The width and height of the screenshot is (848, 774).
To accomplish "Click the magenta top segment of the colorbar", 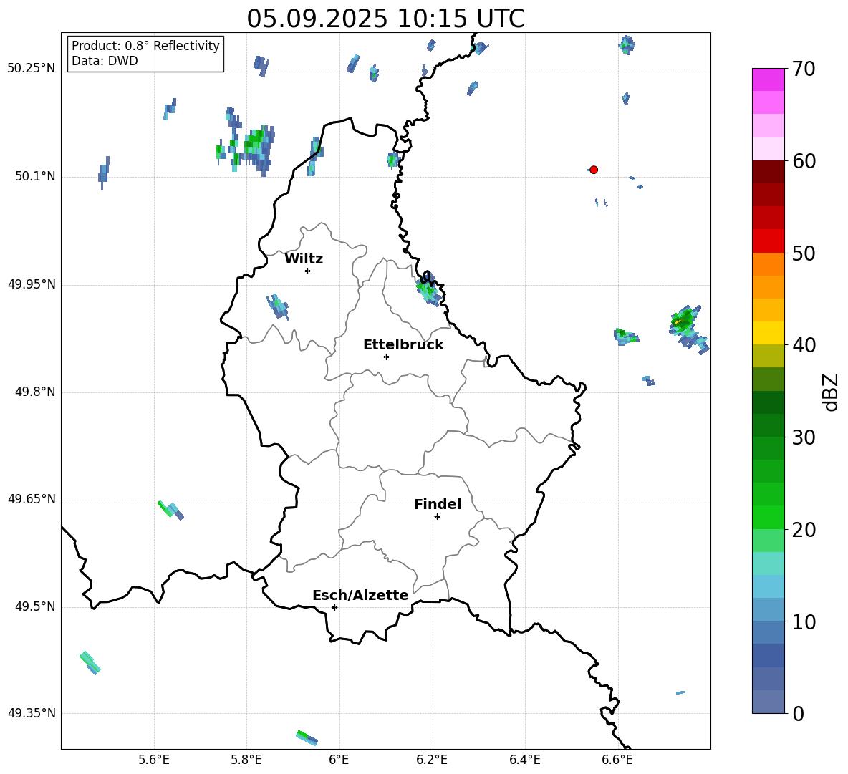I will [768, 79].
